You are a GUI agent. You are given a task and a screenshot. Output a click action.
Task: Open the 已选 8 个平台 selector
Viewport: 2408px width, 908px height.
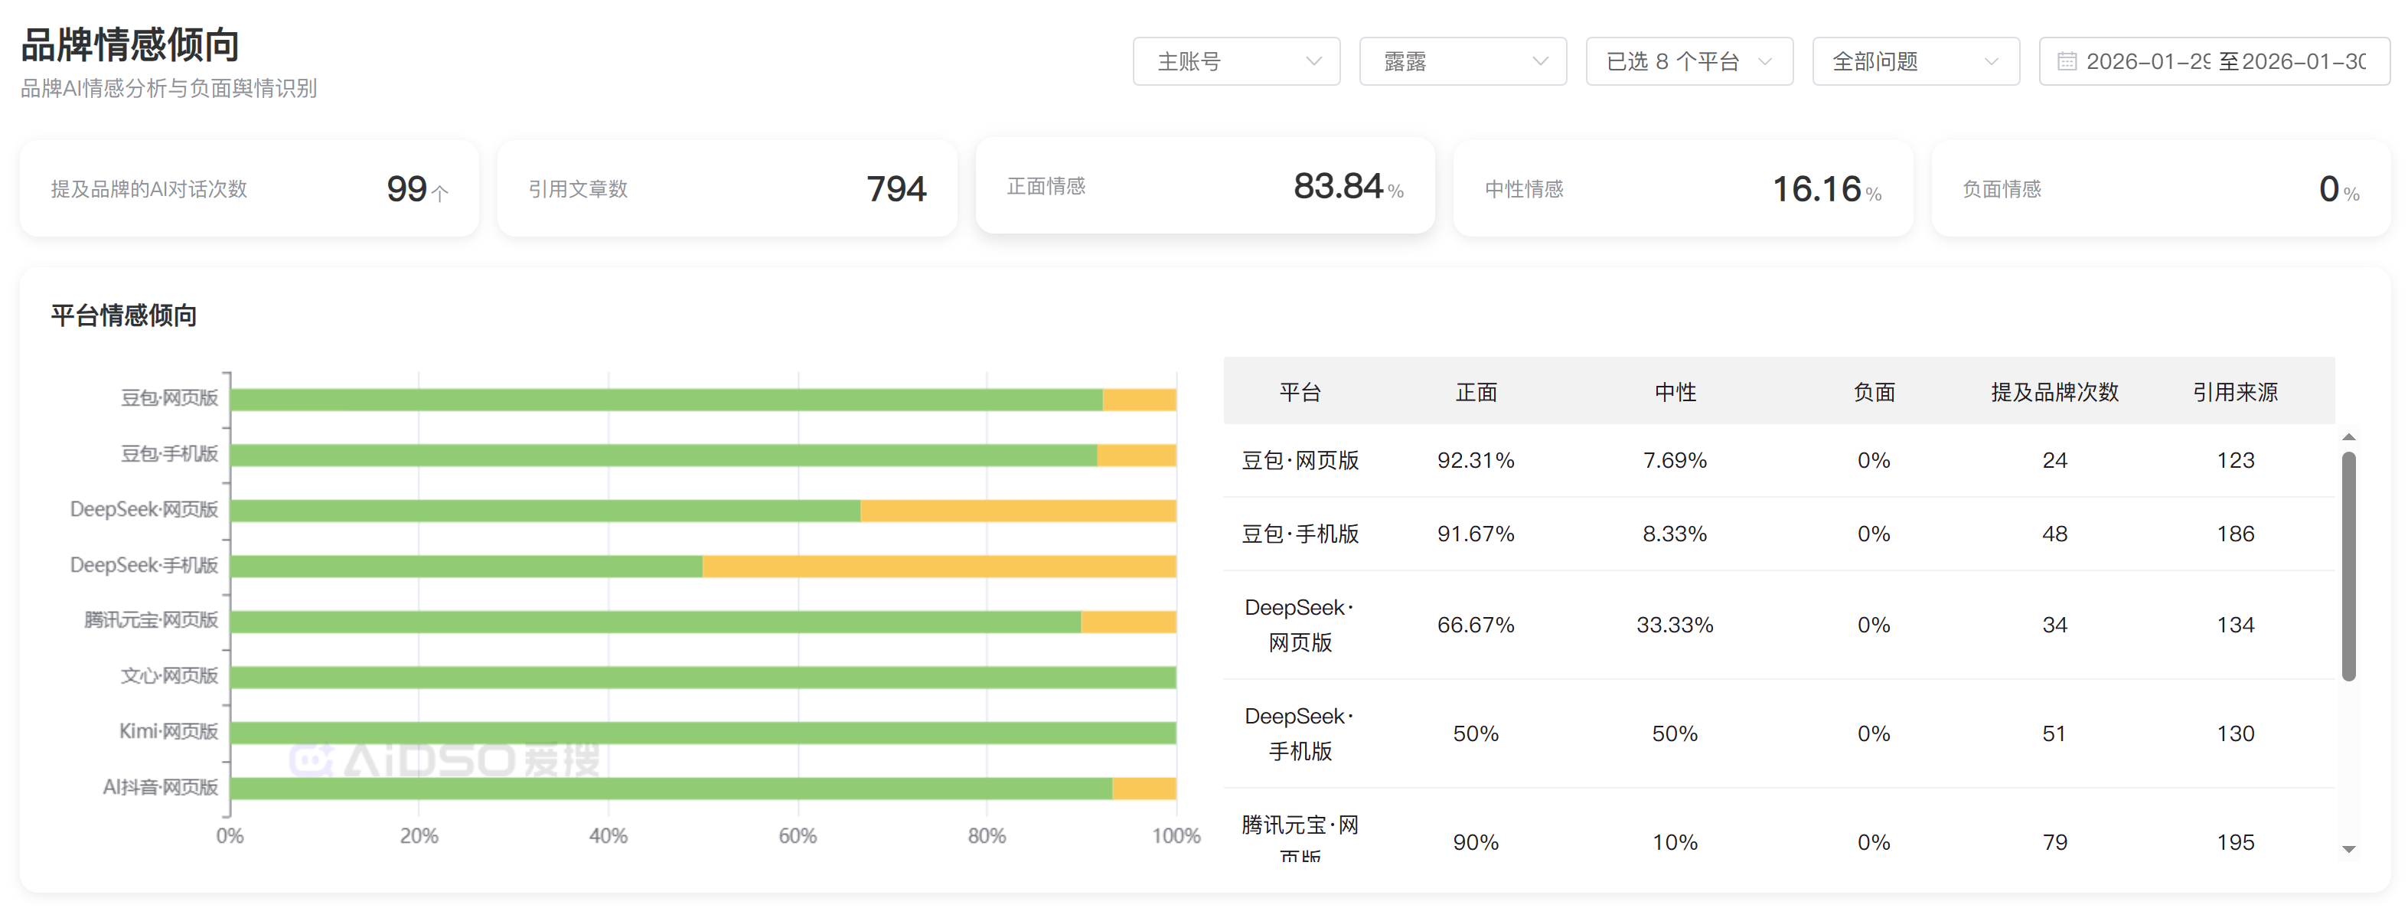coord(1689,62)
